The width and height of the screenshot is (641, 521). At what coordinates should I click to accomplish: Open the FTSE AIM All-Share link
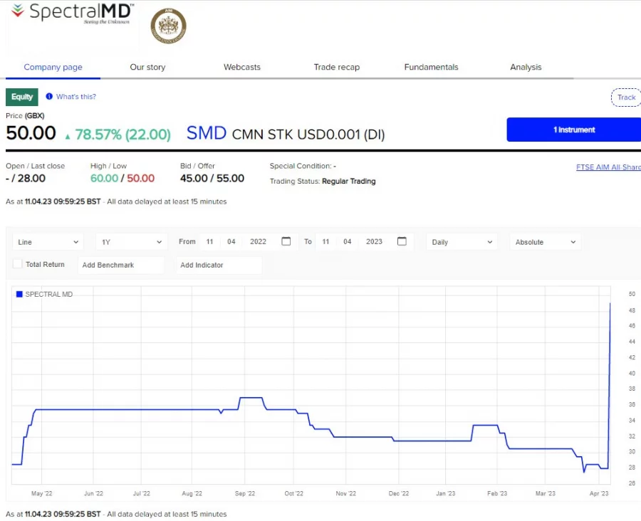coord(608,167)
